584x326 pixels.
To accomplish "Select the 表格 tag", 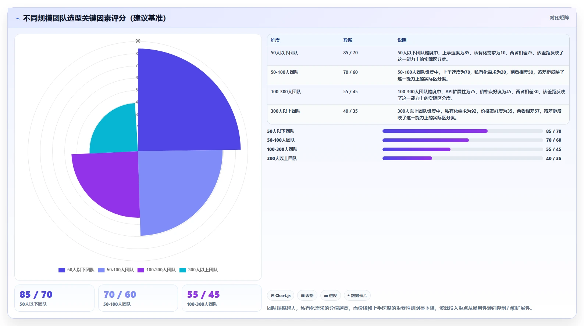I will 307,296.
